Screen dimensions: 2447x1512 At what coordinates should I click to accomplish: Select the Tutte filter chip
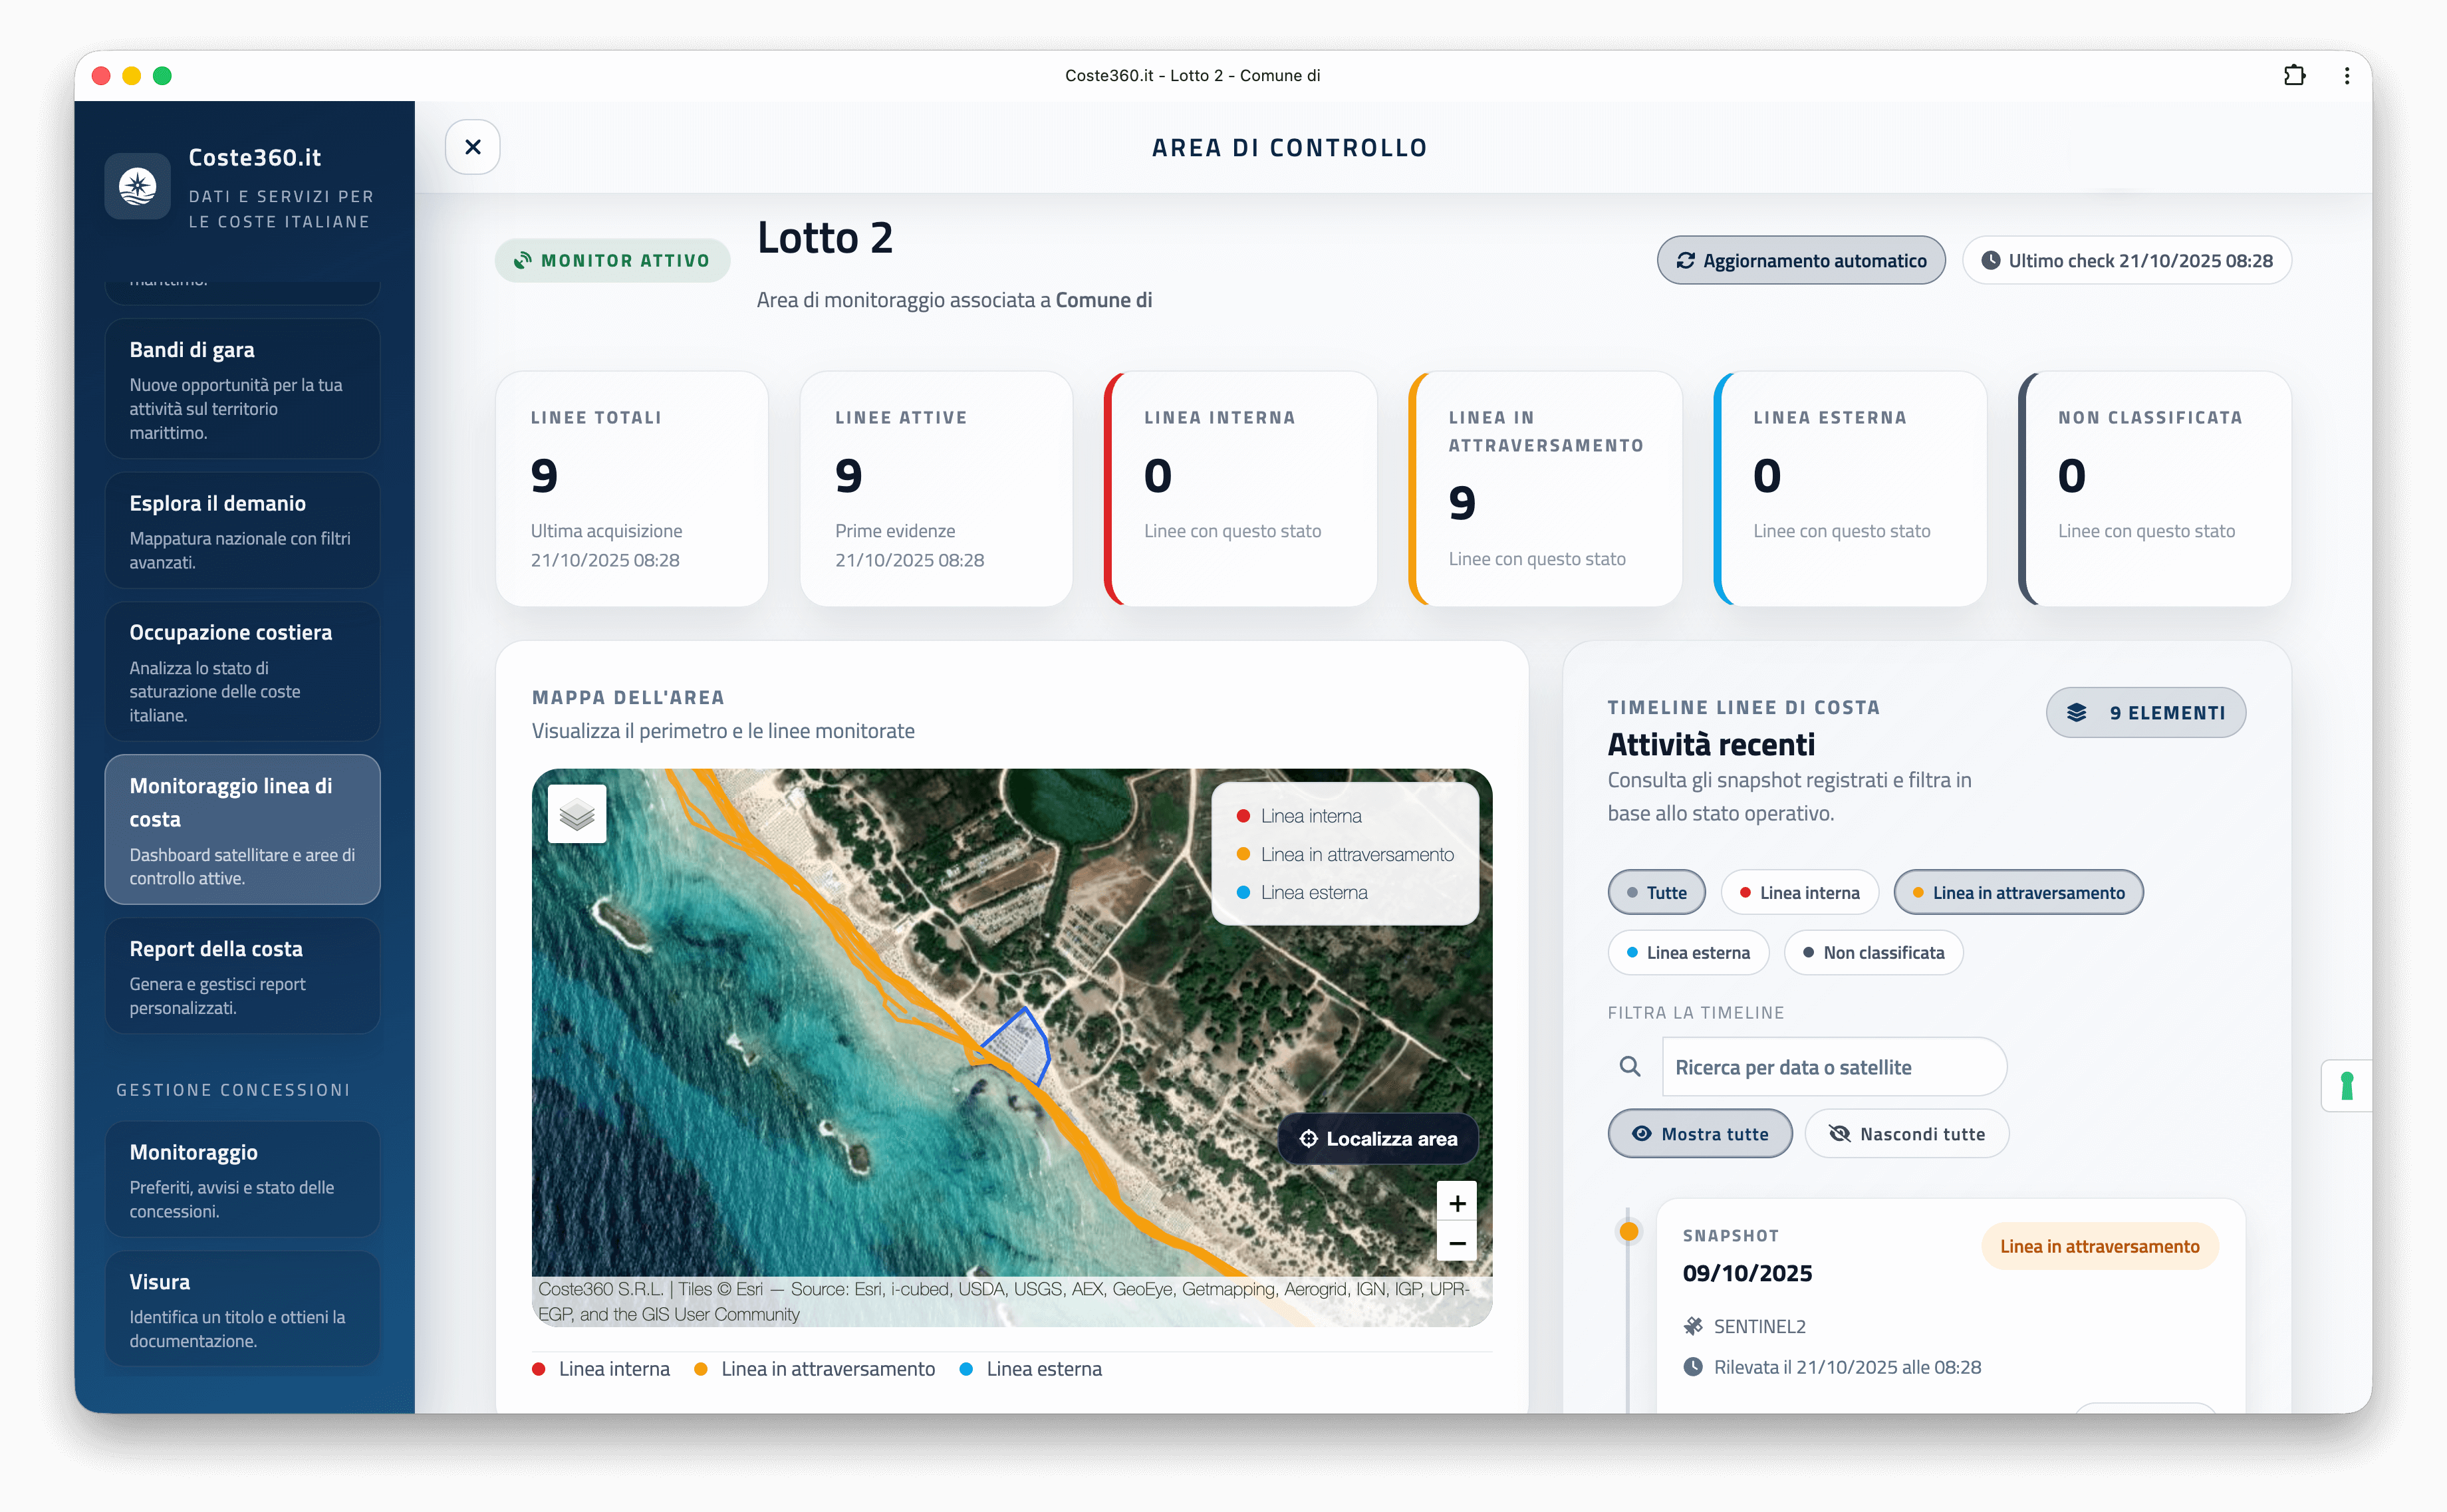tap(1656, 893)
